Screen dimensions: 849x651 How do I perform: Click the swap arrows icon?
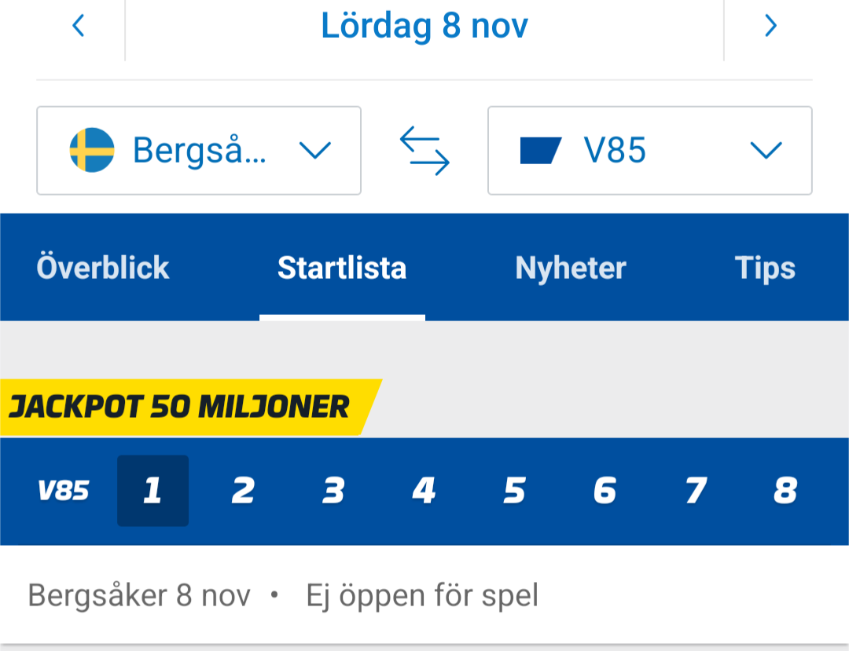tap(424, 151)
